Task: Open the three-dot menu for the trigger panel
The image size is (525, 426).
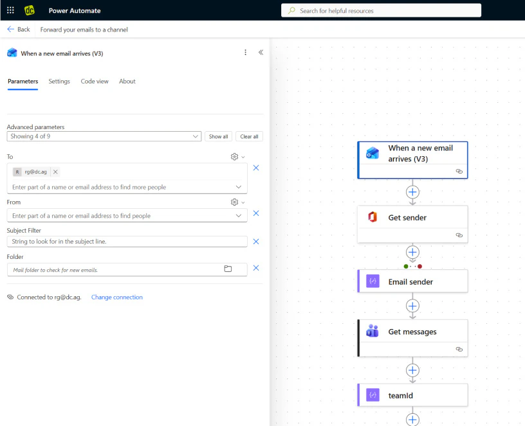Action: click(245, 52)
